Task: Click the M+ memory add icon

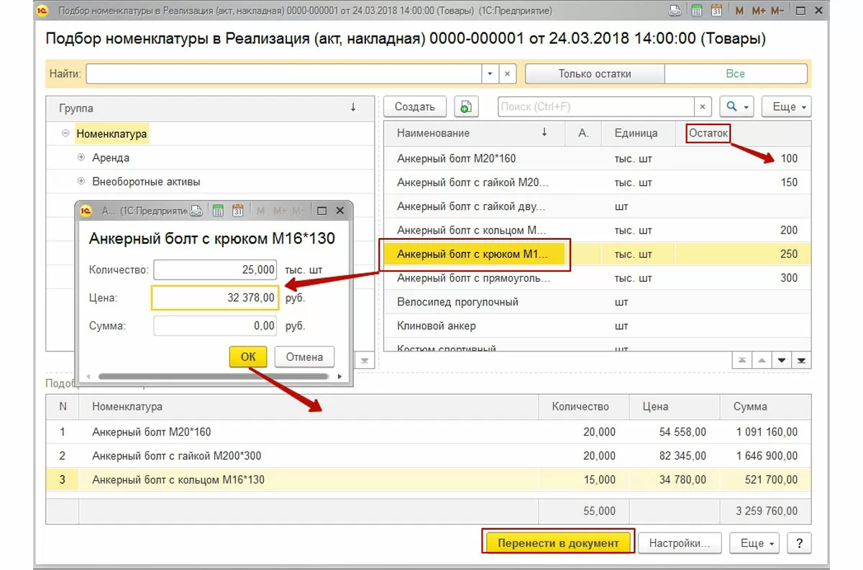Action: click(x=759, y=11)
